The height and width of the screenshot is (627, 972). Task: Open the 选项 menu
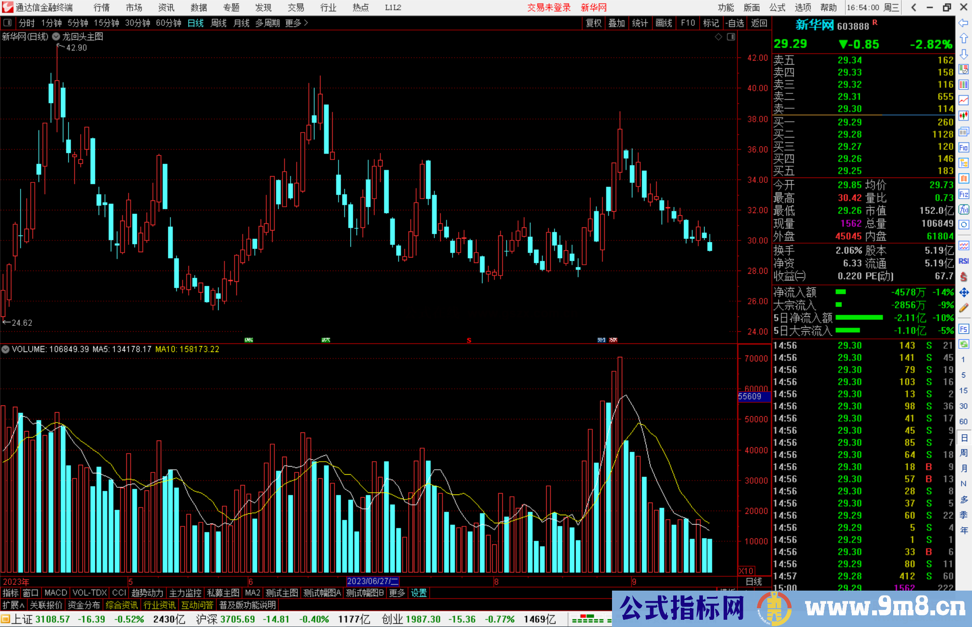pos(803,8)
